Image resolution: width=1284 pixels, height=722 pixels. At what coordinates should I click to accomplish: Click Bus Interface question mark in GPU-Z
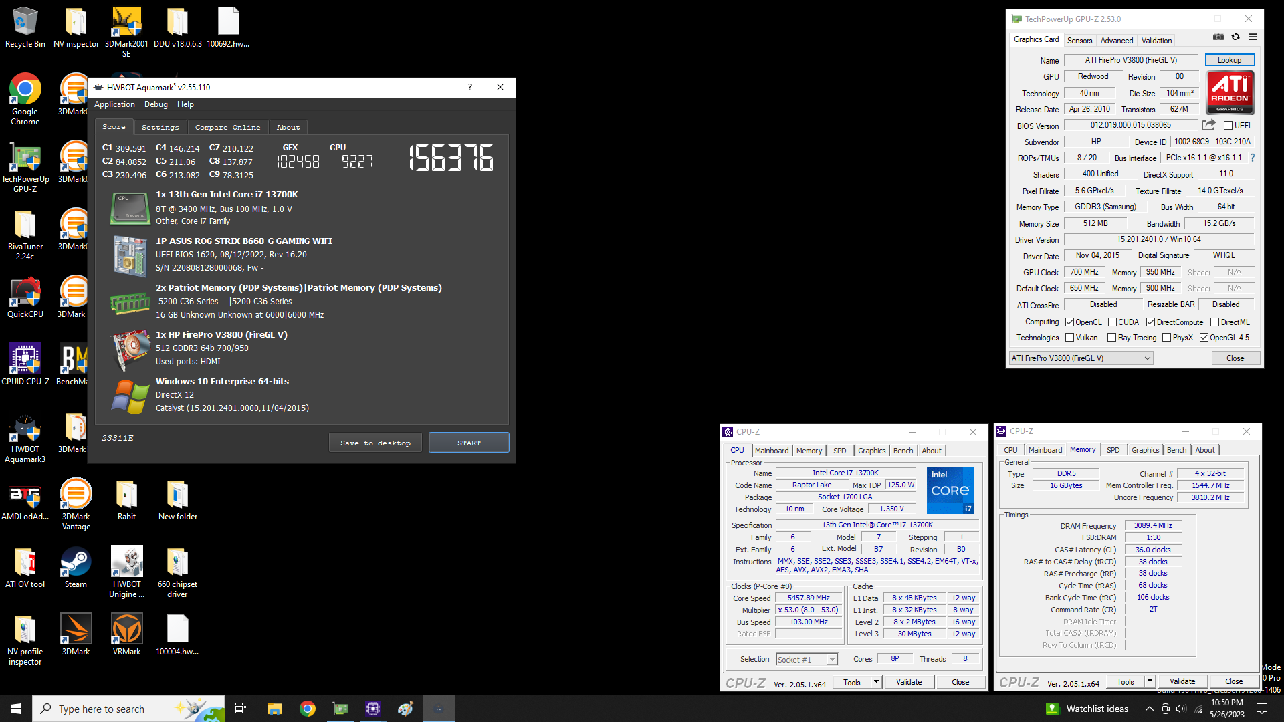tap(1252, 158)
